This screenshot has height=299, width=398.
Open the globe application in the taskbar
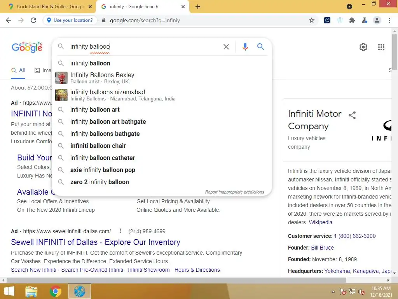79,291
